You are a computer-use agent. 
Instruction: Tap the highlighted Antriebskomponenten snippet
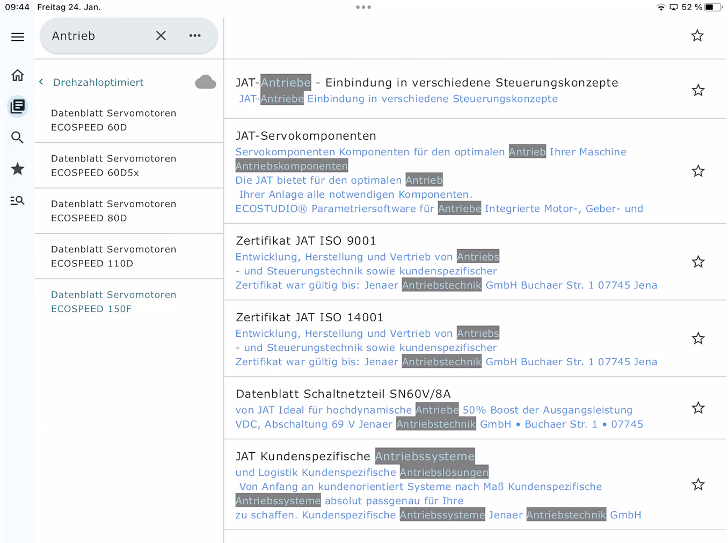click(x=292, y=166)
